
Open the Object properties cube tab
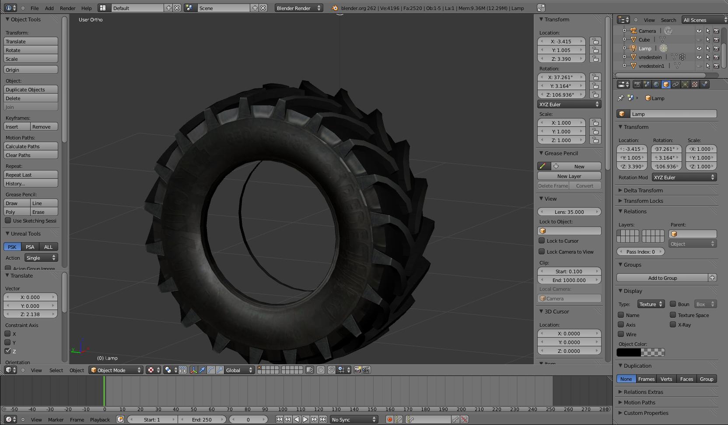point(666,84)
